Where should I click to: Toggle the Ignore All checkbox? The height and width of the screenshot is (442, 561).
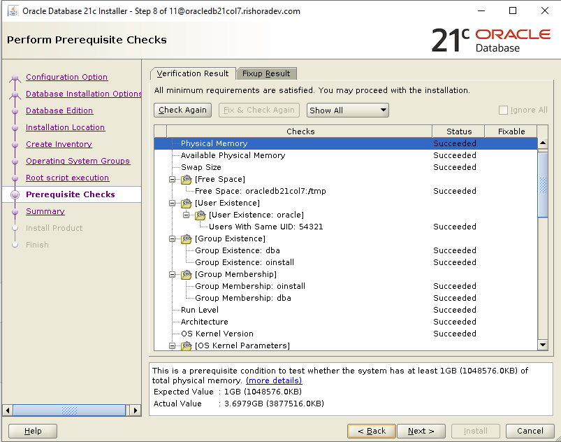click(504, 110)
